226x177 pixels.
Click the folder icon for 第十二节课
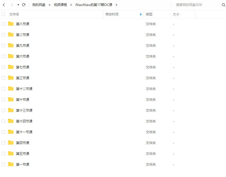11,89
